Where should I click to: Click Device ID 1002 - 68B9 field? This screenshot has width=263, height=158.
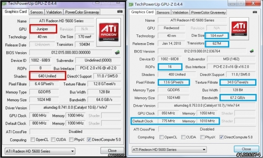click(x=40, y=60)
